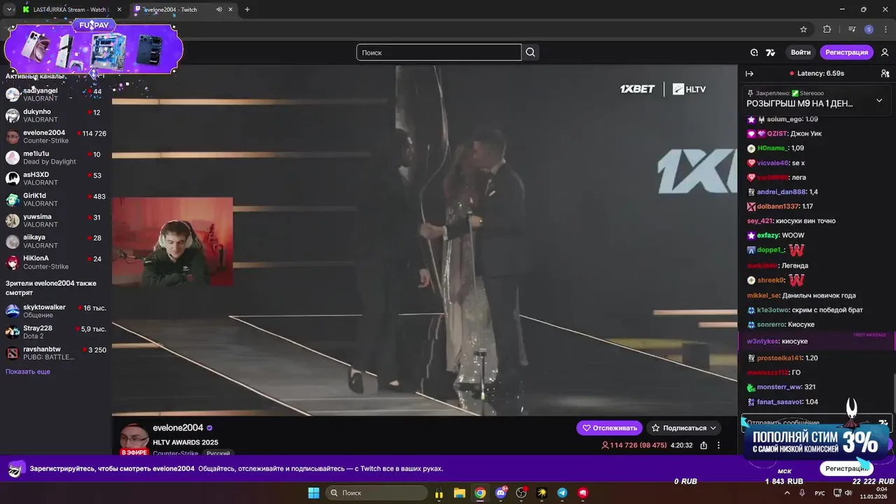Image resolution: width=896 pixels, height=504 pixels.
Task: Open ravshanbtw PUBG channel
Action: point(55,353)
